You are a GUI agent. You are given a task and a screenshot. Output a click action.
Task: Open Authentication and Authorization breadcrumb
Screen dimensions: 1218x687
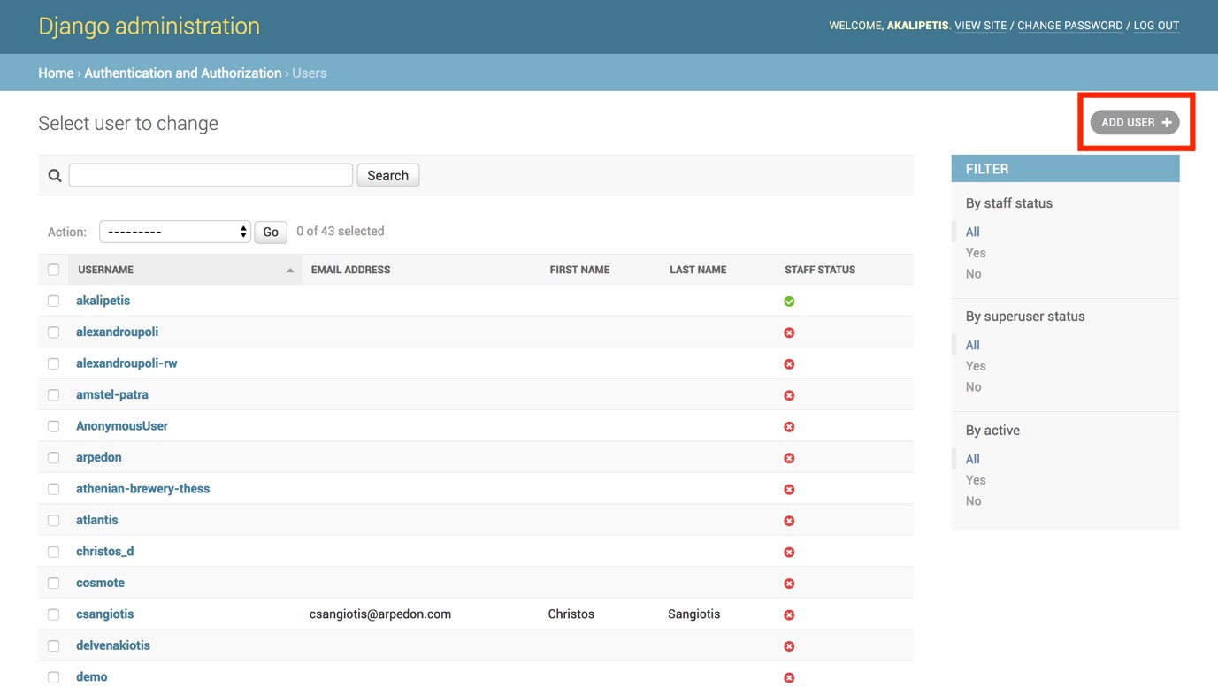(183, 73)
